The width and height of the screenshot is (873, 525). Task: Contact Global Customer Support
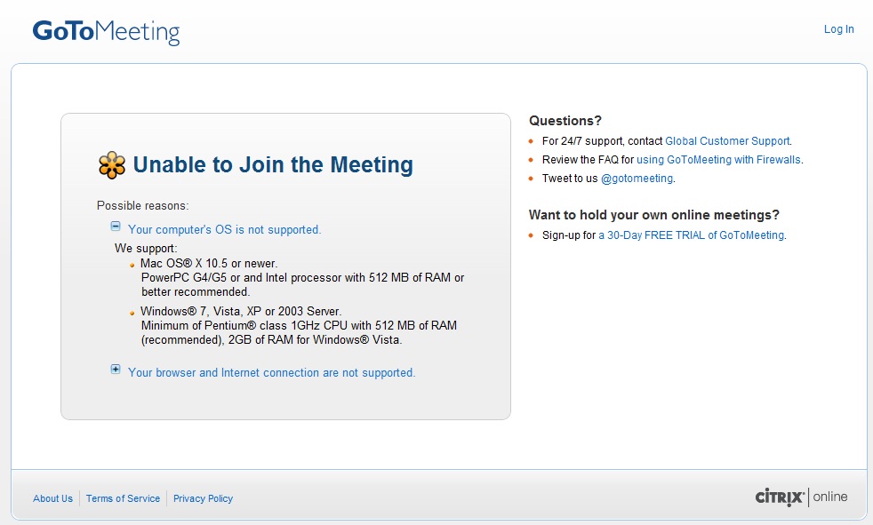click(x=726, y=141)
